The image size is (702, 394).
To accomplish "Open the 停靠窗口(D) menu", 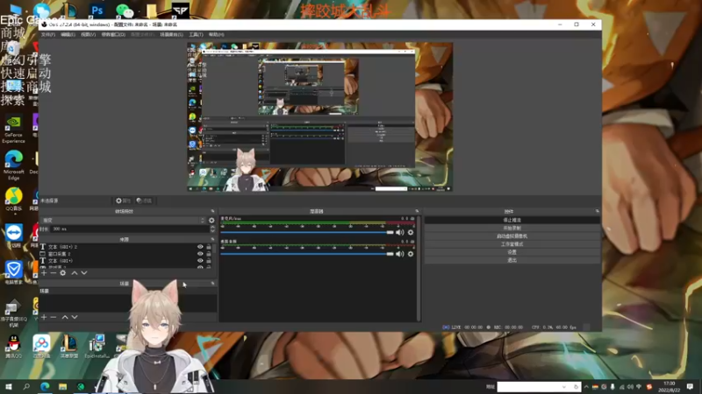I will click(x=113, y=34).
